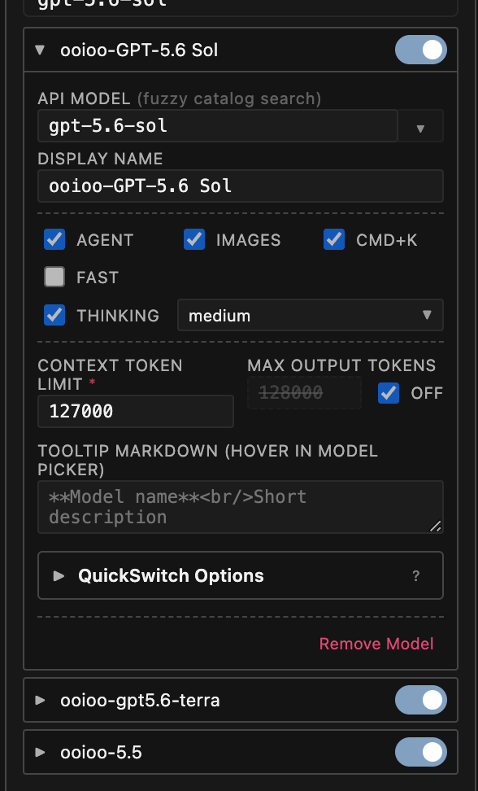Open the thinking level medium dropdown
Image resolution: width=478 pixels, height=791 pixels.
point(311,315)
